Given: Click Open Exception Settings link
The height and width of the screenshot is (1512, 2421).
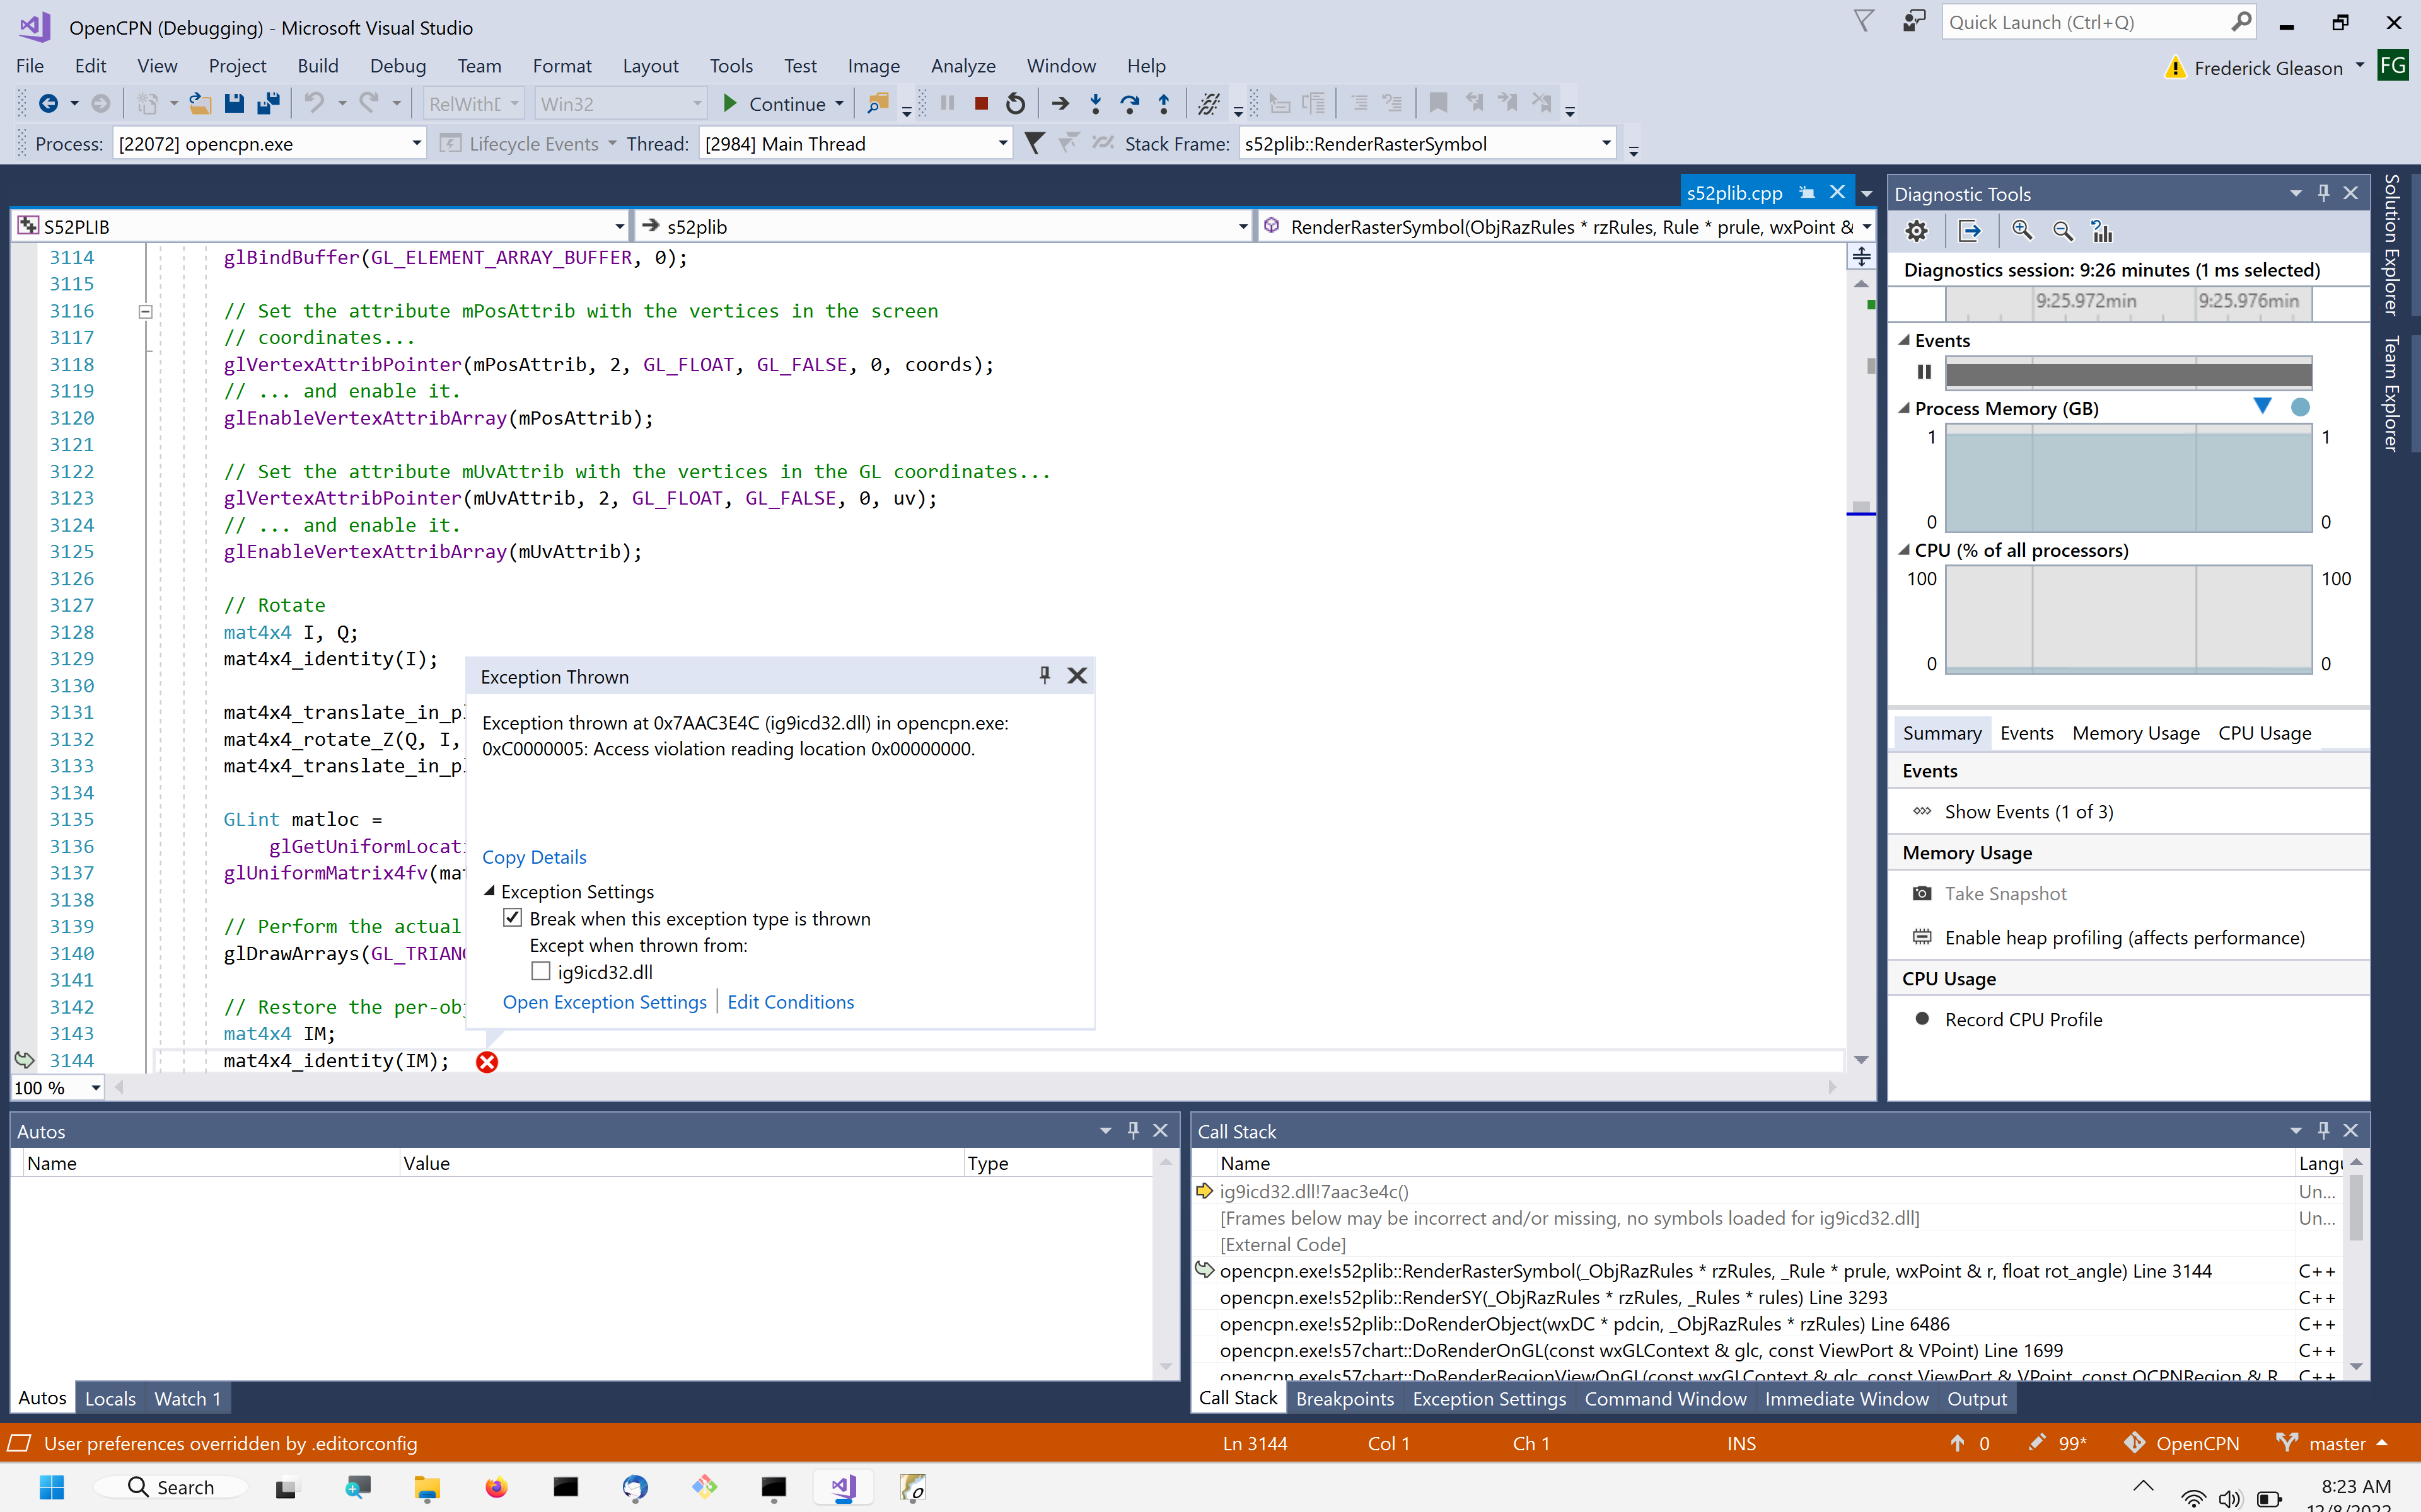Looking at the screenshot, I should (x=604, y=1002).
